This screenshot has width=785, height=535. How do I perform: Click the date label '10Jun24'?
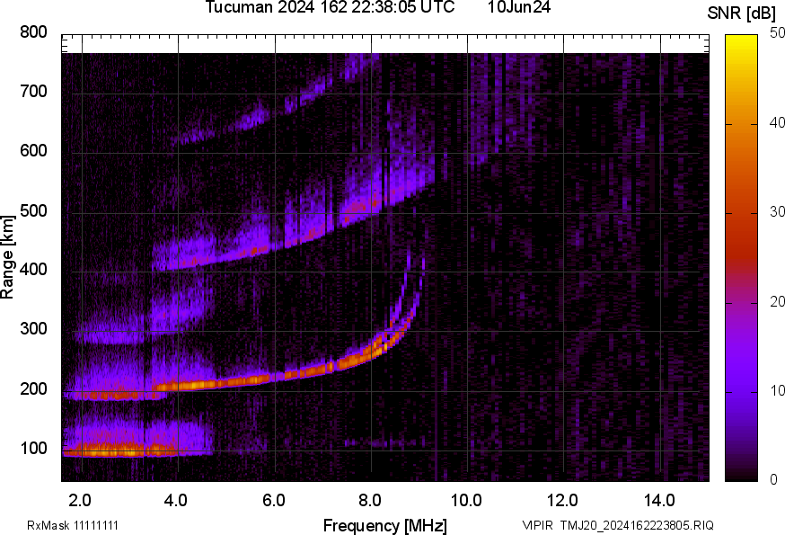(x=519, y=7)
